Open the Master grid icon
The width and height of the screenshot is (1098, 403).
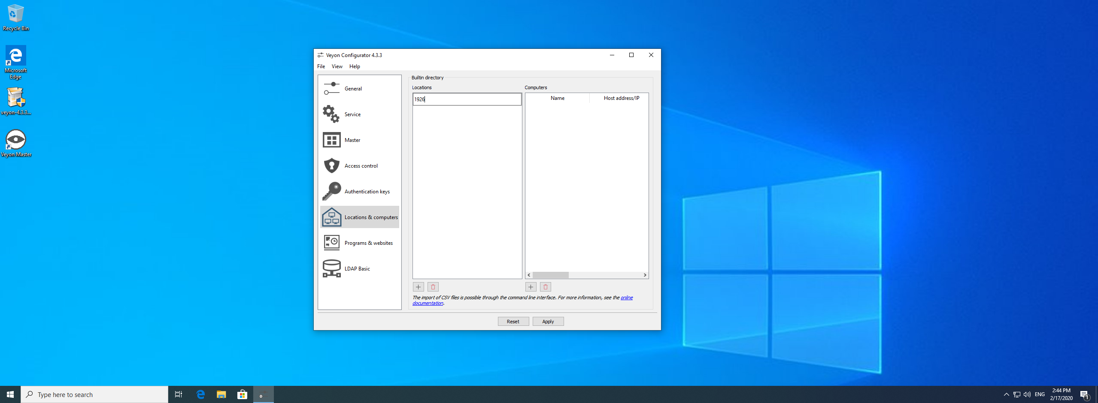(x=331, y=140)
